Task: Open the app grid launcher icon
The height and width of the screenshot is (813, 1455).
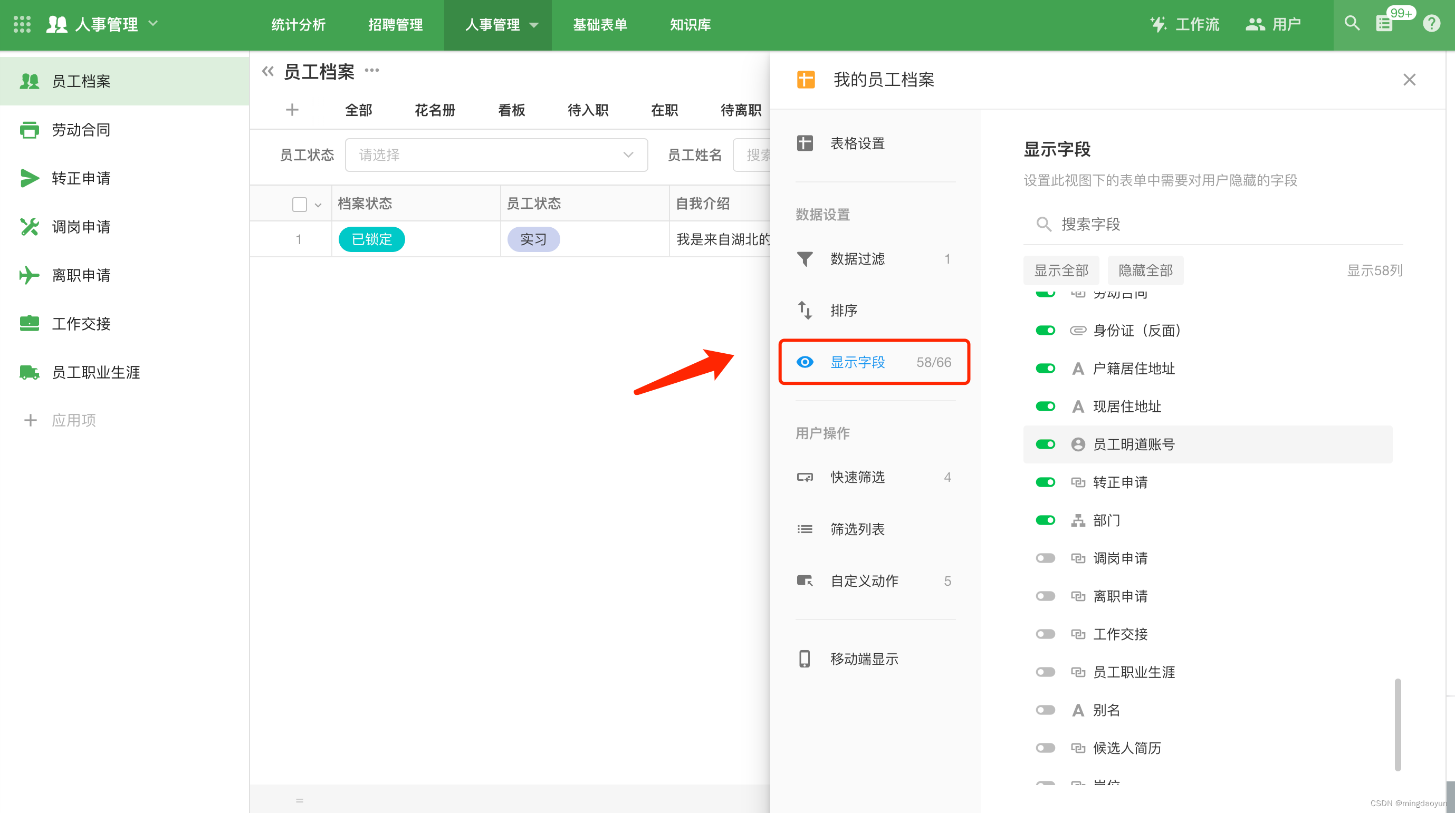Action: tap(22, 24)
